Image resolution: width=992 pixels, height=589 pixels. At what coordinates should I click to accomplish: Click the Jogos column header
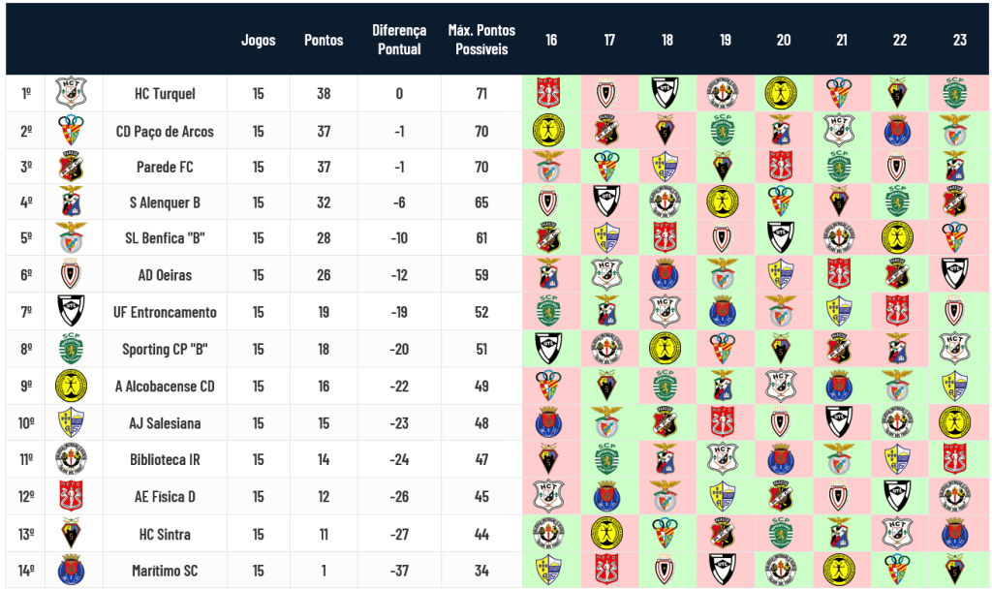(258, 40)
